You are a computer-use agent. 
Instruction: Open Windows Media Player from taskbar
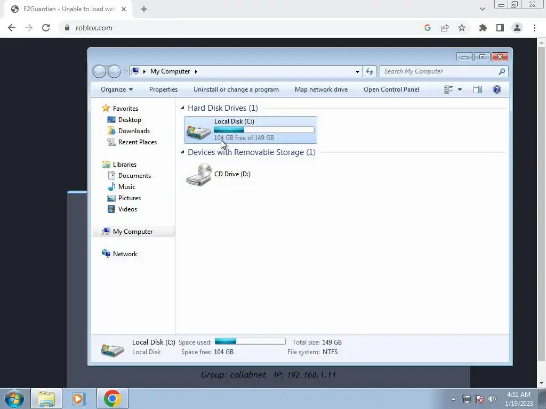pos(78,398)
